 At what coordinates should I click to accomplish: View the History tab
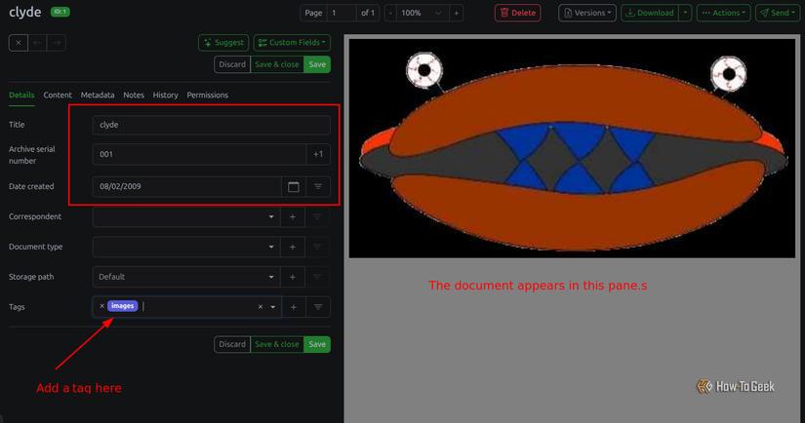click(x=165, y=96)
